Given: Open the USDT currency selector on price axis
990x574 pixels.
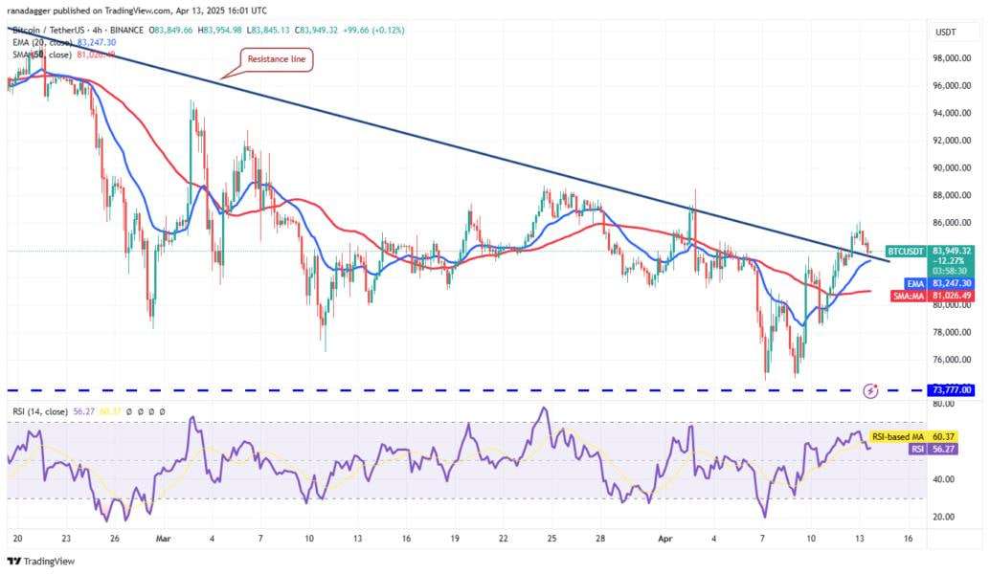Looking at the screenshot, I should [946, 33].
